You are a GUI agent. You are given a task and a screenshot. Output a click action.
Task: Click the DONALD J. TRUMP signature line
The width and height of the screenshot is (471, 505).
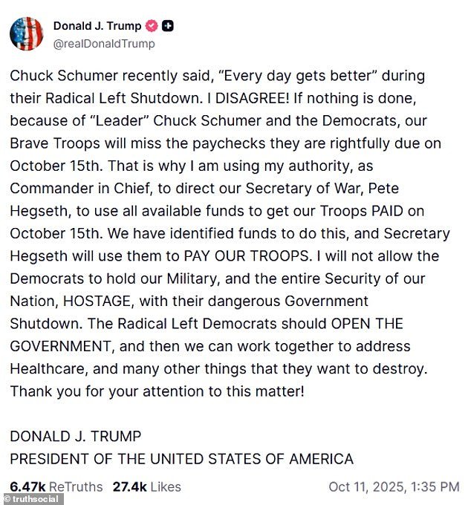pos(75,436)
